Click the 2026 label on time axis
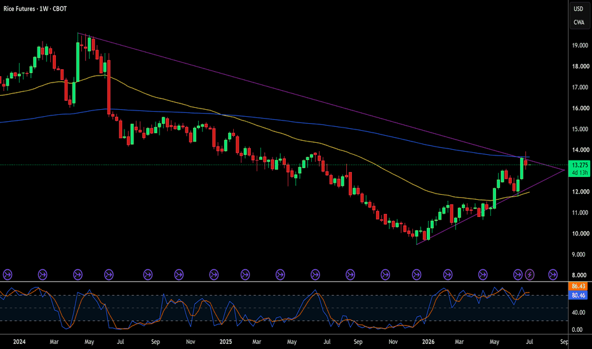 428,342
